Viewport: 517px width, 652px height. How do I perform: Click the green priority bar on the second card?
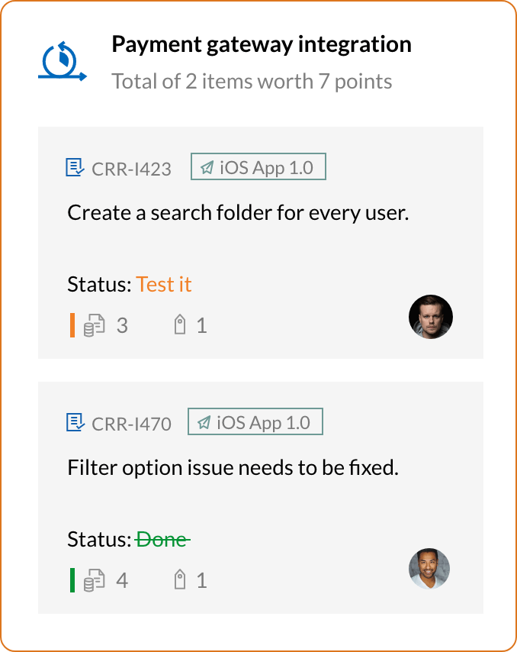[72, 580]
